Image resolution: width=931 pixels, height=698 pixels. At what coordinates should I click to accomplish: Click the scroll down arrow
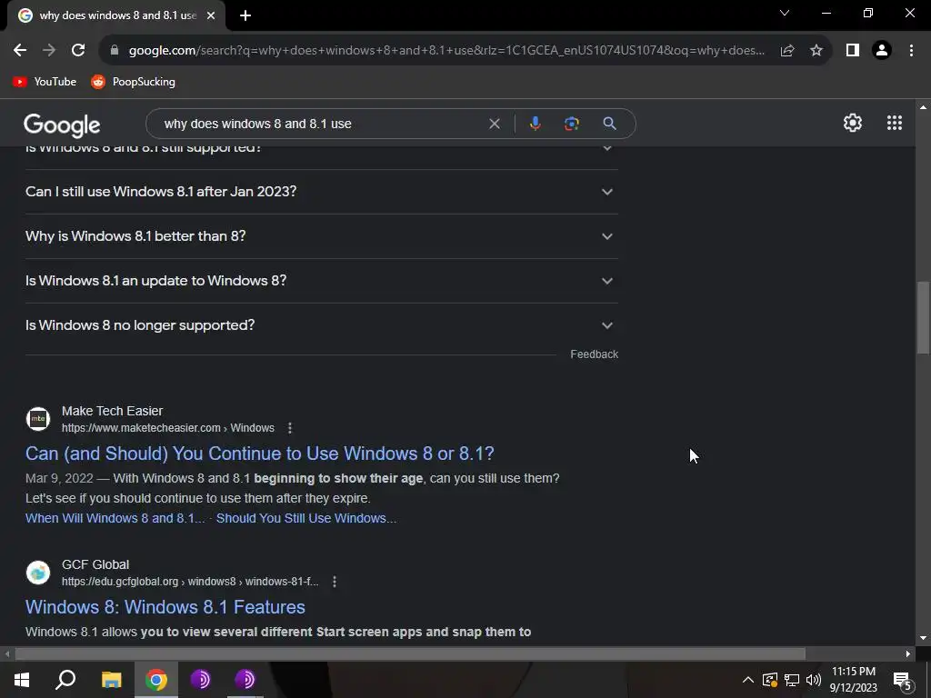[923, 638]
